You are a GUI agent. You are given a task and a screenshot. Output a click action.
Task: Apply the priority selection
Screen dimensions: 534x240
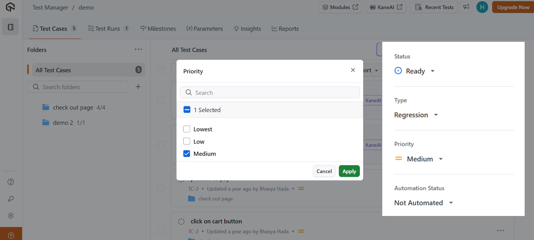pyautogui.click(x=349, y=171)
